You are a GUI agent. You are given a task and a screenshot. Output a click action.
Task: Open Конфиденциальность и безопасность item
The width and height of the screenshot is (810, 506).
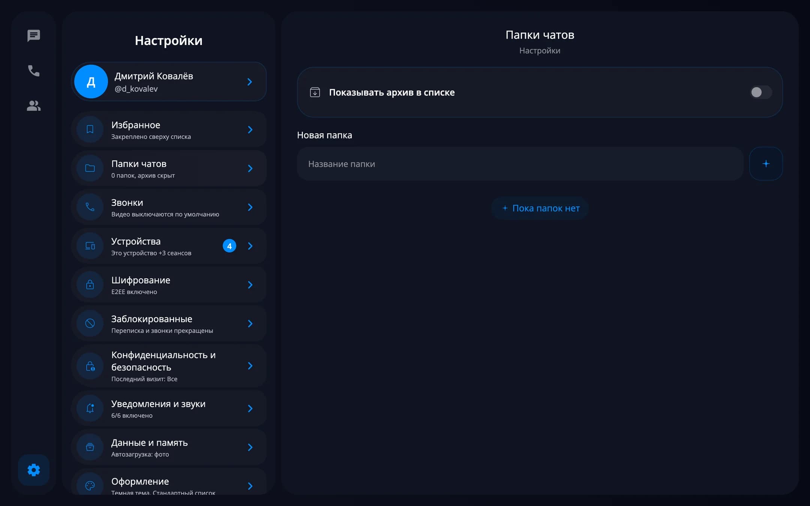(169, 366)
